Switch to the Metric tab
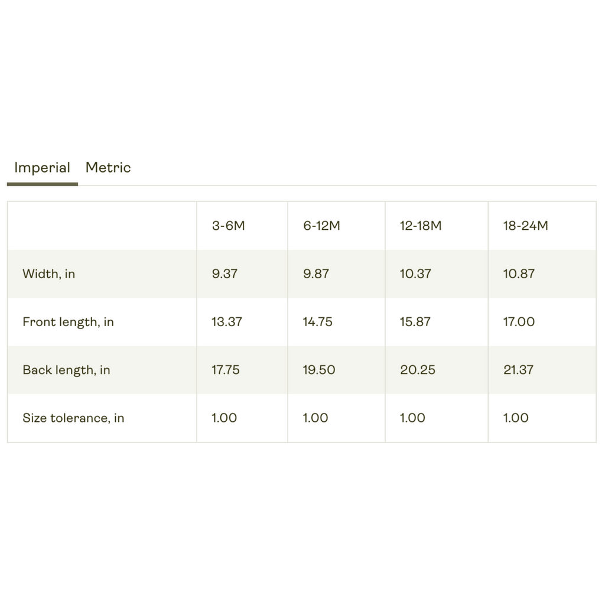The height and width of the screenshot is (605, 605). pos(108,167)
